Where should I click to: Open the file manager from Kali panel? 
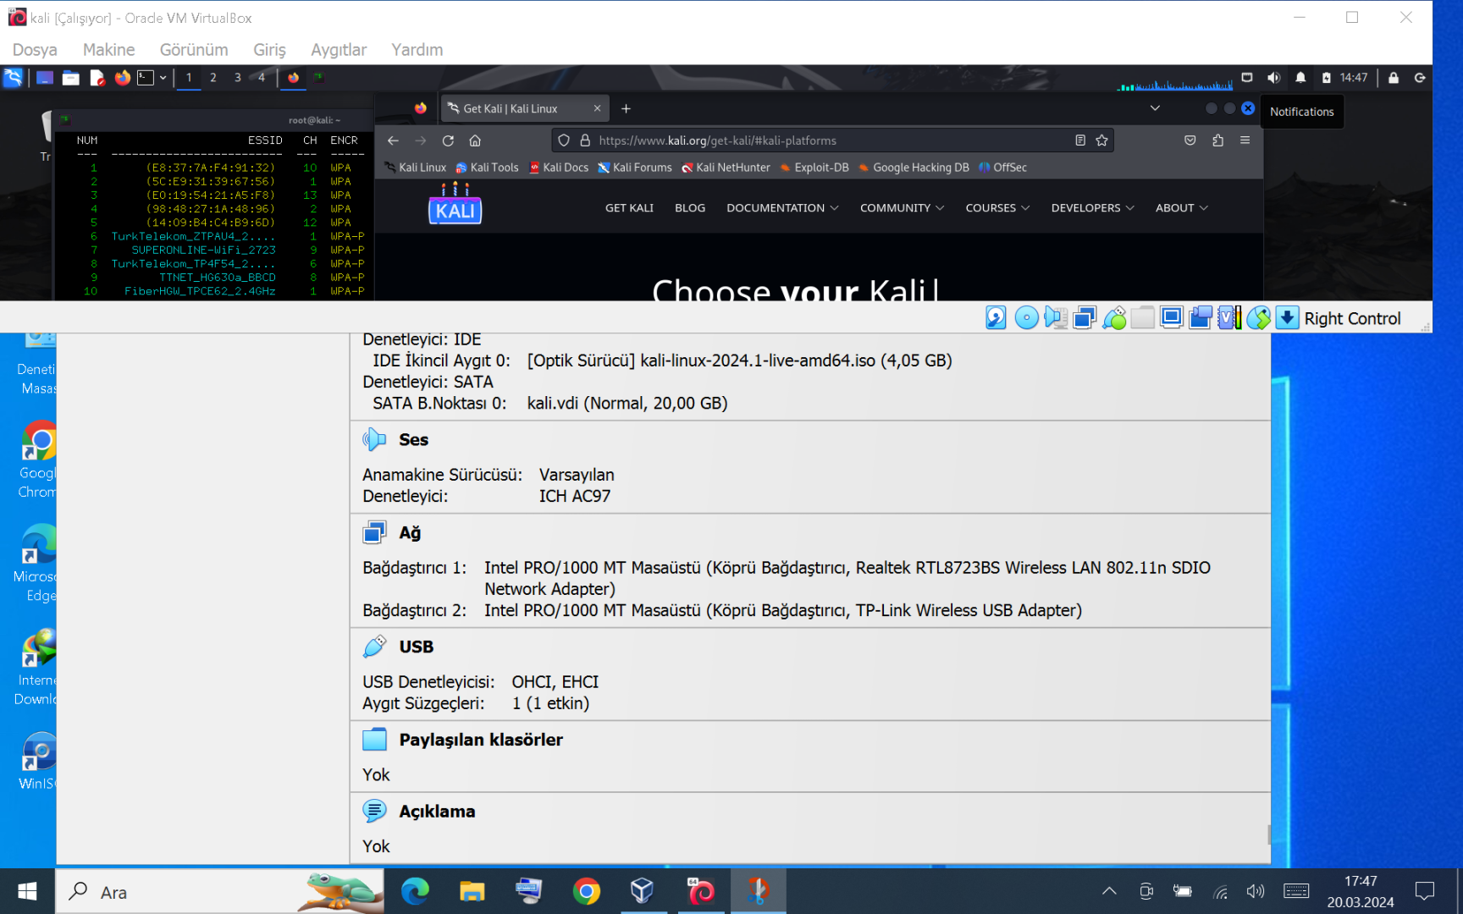tap(71, 78)
